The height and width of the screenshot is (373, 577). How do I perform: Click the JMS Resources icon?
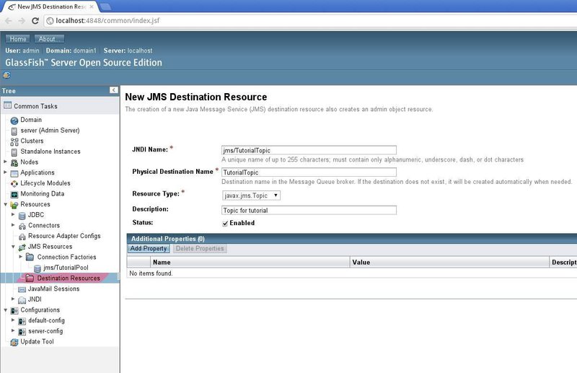tap(22, 247)
